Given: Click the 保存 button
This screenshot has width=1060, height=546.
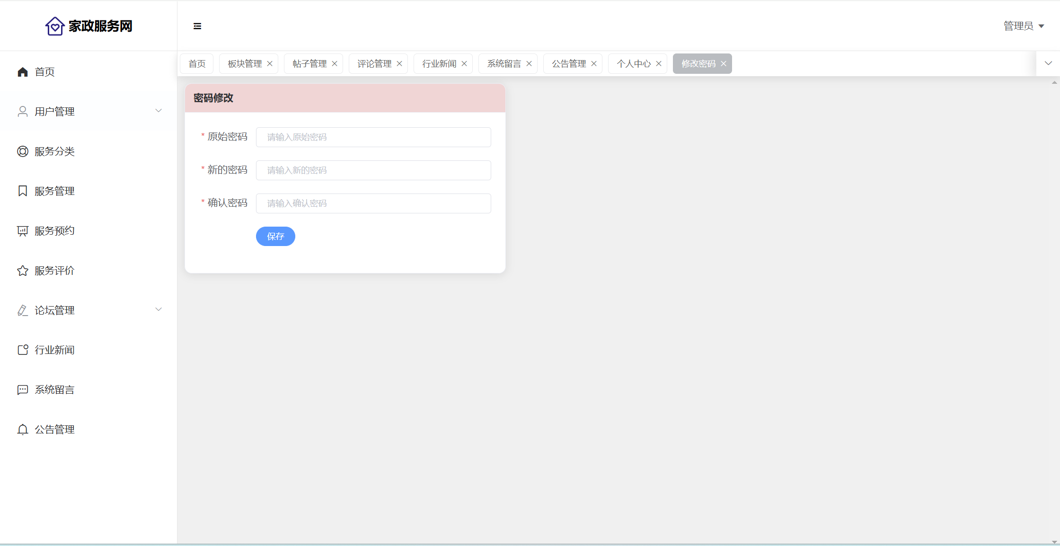Looking at the screenshot, I should coord(275,236).
